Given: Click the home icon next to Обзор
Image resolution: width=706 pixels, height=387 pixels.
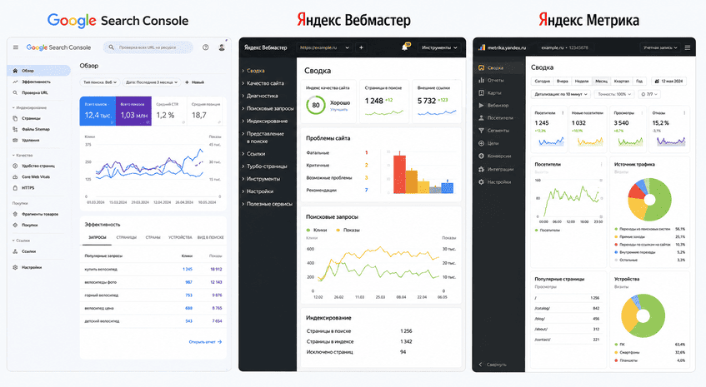Looking at the screenshot, I should [x=15, y=71].
